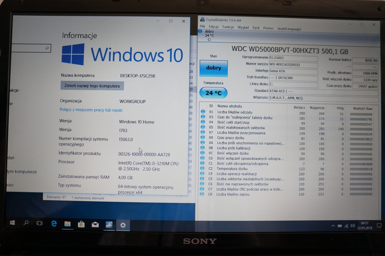Click the Oprogramowanie field 01.01A01
The image size is (385, 256).
pyautogui.click(x=293, y=58)
